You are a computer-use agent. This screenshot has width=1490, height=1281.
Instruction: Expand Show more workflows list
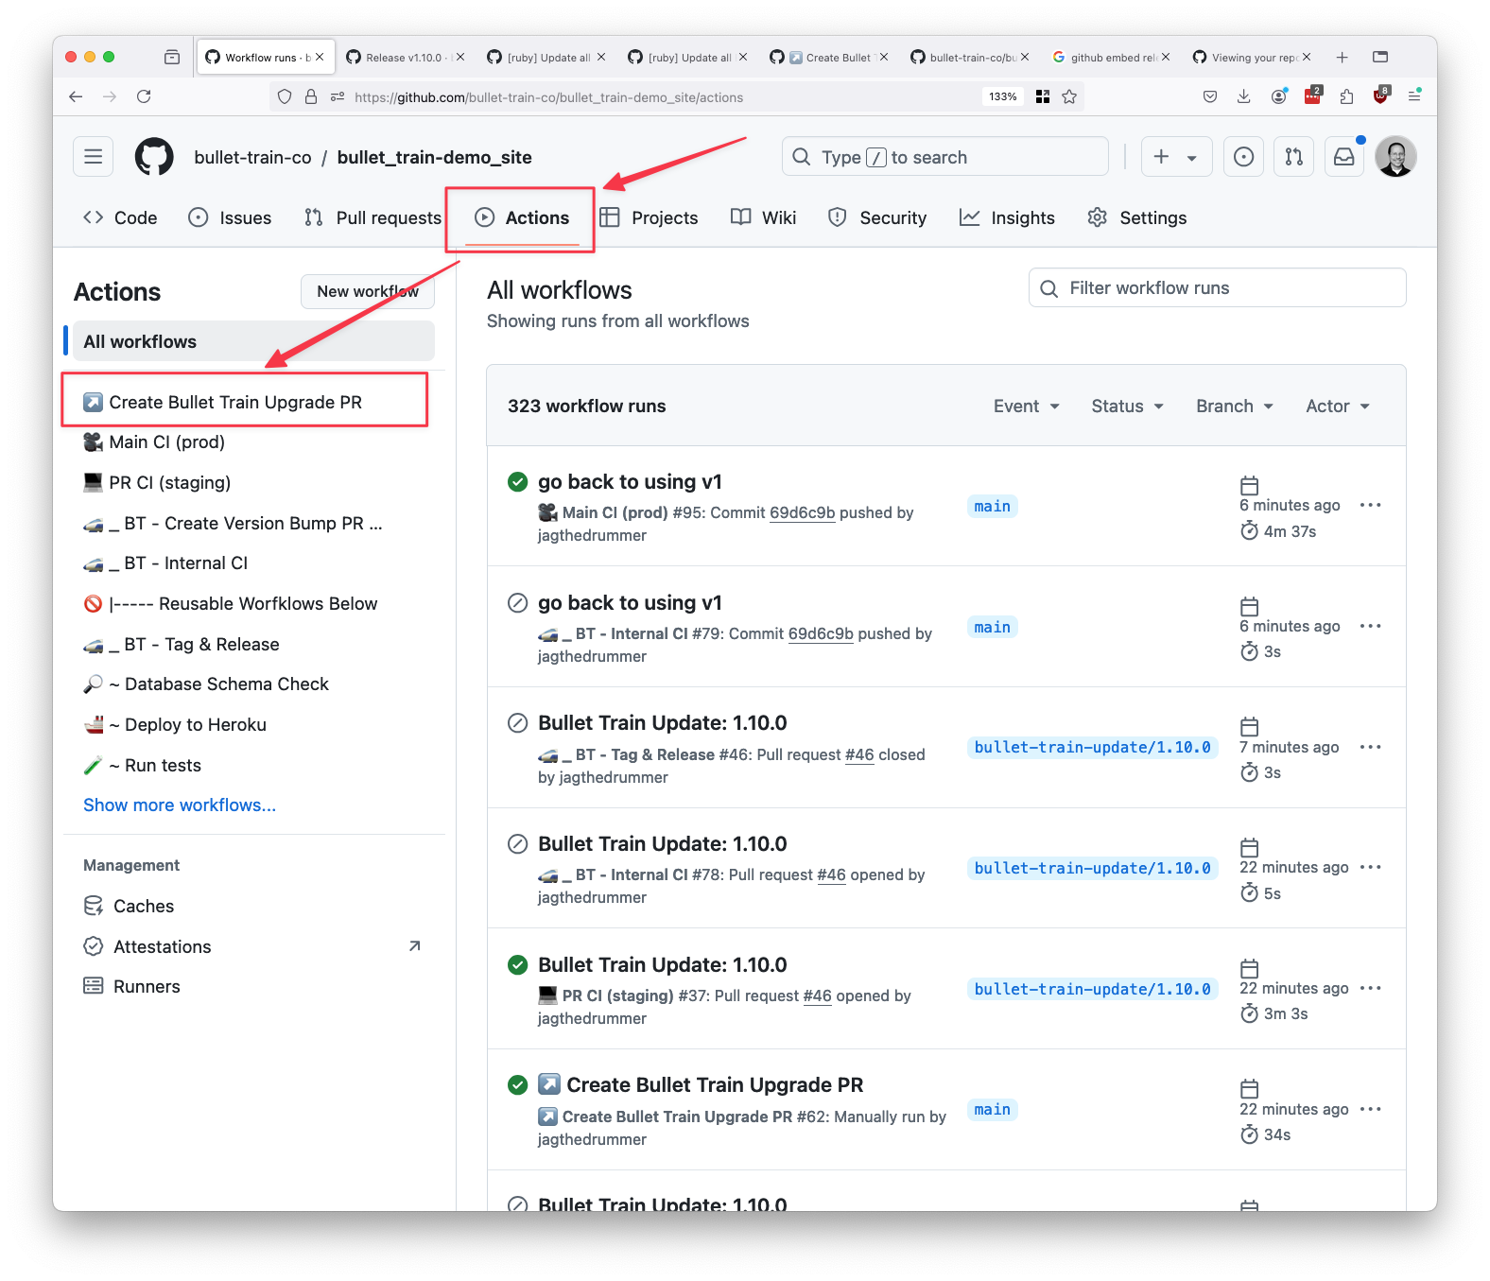tap(180, 805)
